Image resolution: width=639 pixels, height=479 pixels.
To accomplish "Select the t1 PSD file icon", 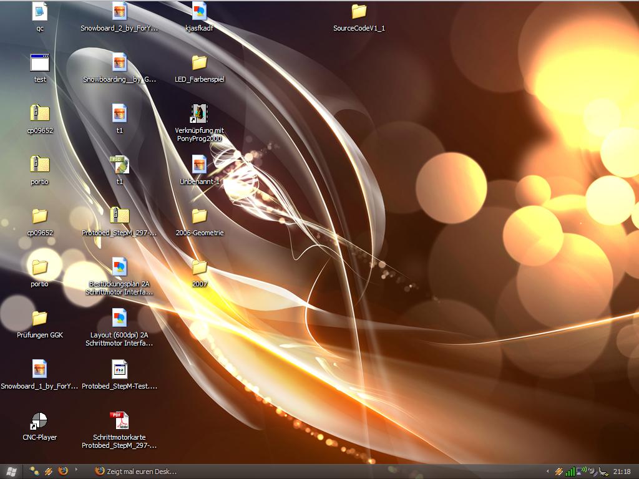I will tap(119, 165).
